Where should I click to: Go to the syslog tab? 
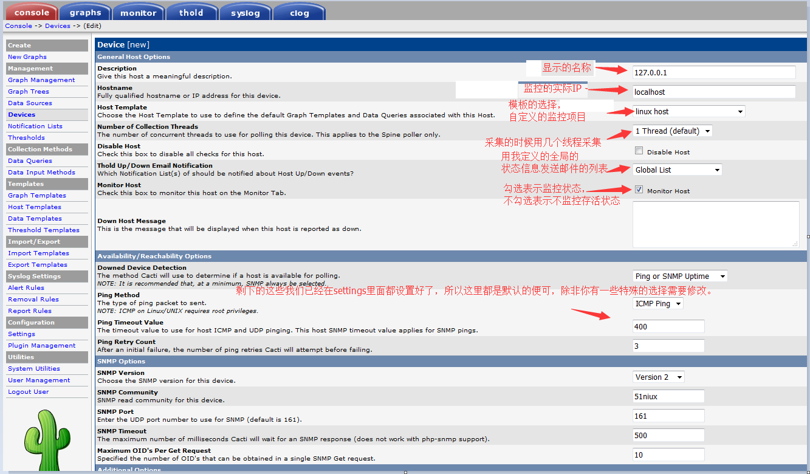[x=245, y=12]
